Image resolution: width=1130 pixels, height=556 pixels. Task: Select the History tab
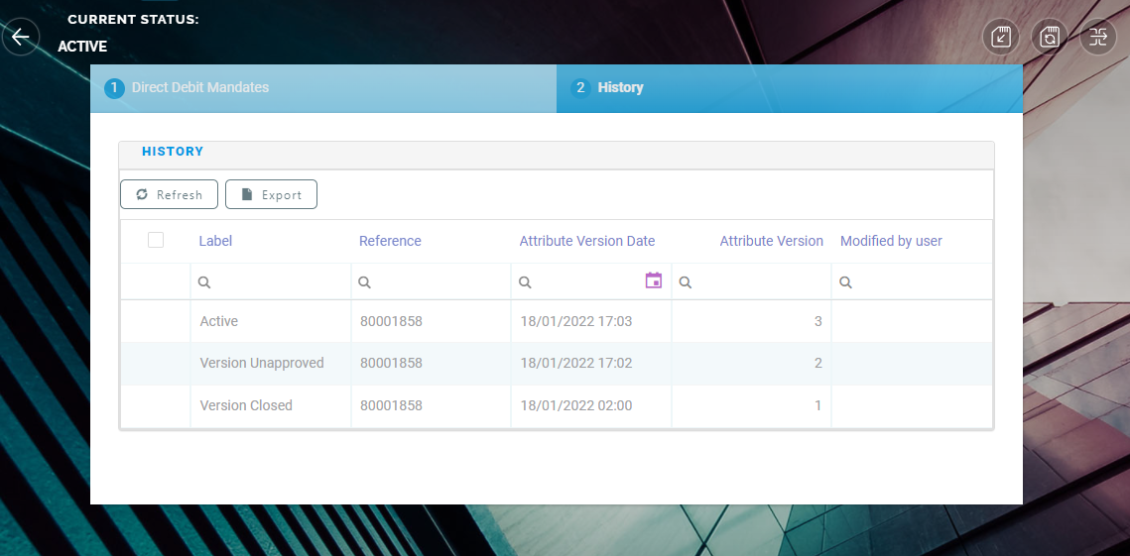620,88
